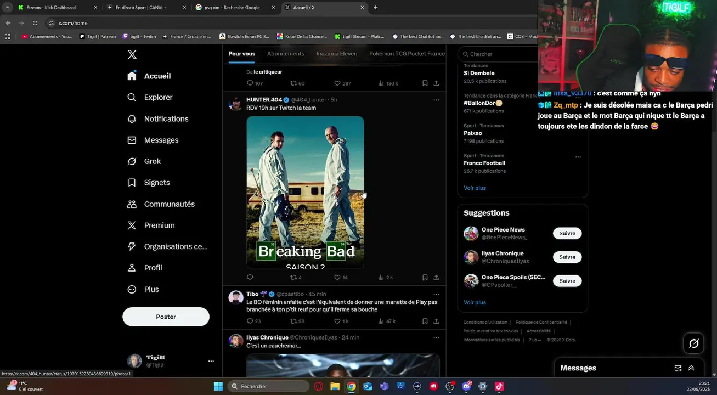Switch to Inazuma Eleven tab
The height and width of the screenshot is (395, 717).
point(336,54)
